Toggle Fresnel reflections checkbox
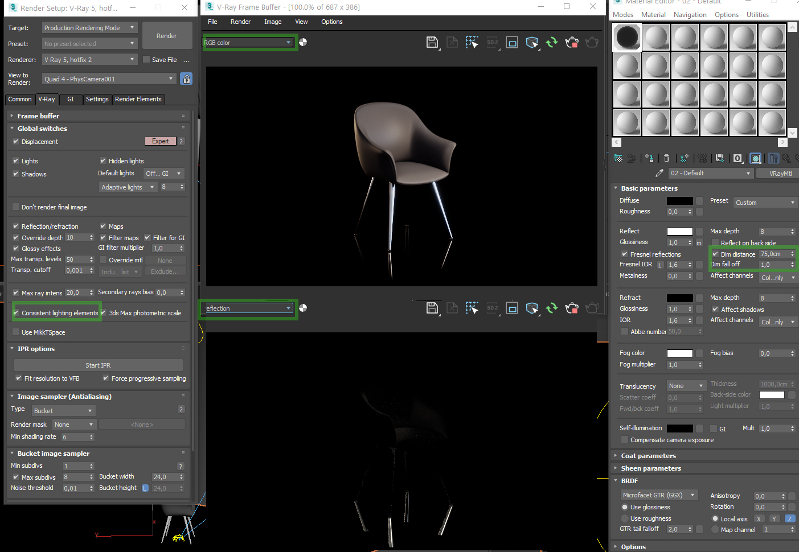 [x=625, y=254]
